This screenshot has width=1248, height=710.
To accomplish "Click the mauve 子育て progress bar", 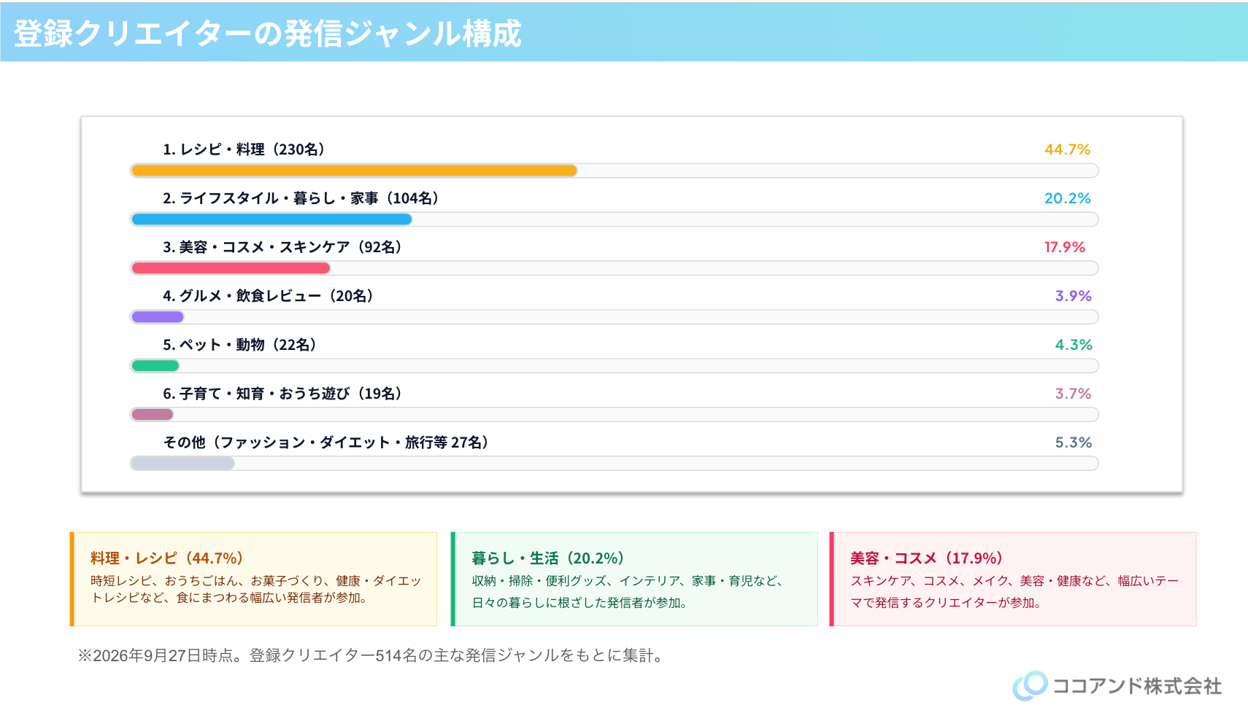I will (x=152, y=415).
